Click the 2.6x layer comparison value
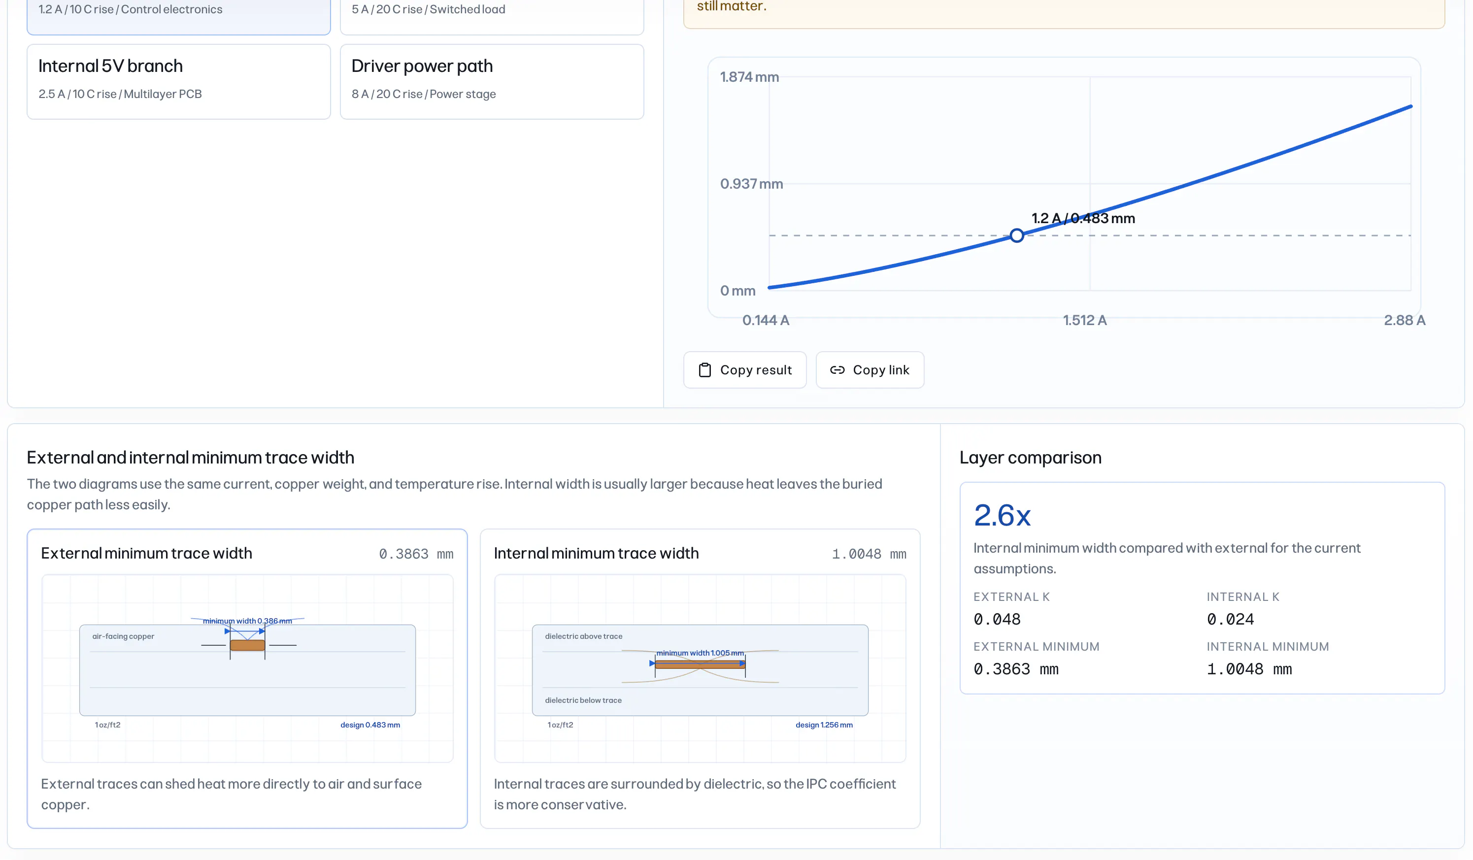 pos(1002,515)
